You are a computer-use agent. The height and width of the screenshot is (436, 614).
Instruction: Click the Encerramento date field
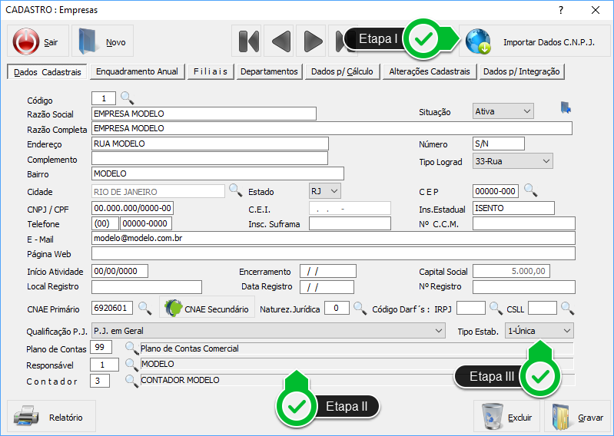point(328,271)
